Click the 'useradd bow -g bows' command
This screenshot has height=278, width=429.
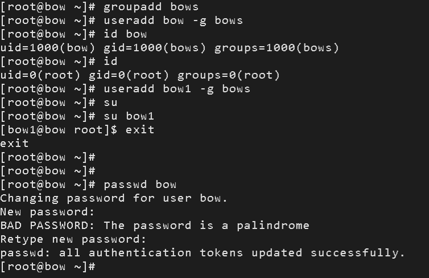coord(174,21)
